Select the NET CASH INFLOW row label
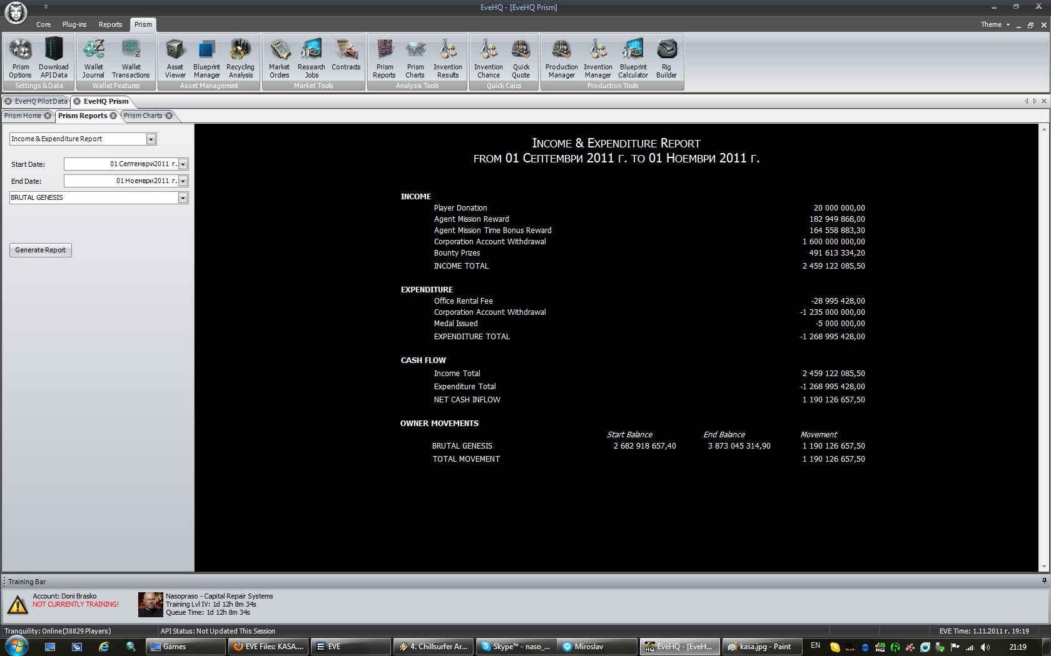 (467, 400)
